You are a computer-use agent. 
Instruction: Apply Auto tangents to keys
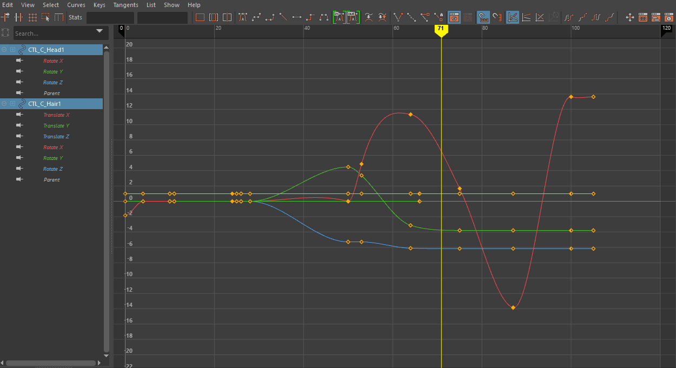tap(243, 17)
